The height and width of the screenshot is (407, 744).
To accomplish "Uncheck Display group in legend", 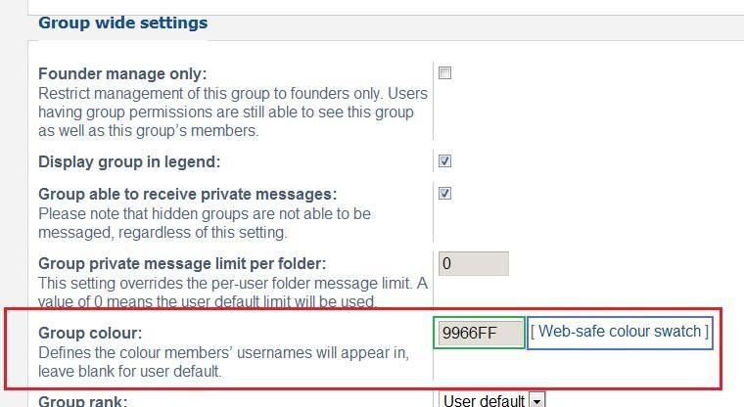I will coord(444,161).
